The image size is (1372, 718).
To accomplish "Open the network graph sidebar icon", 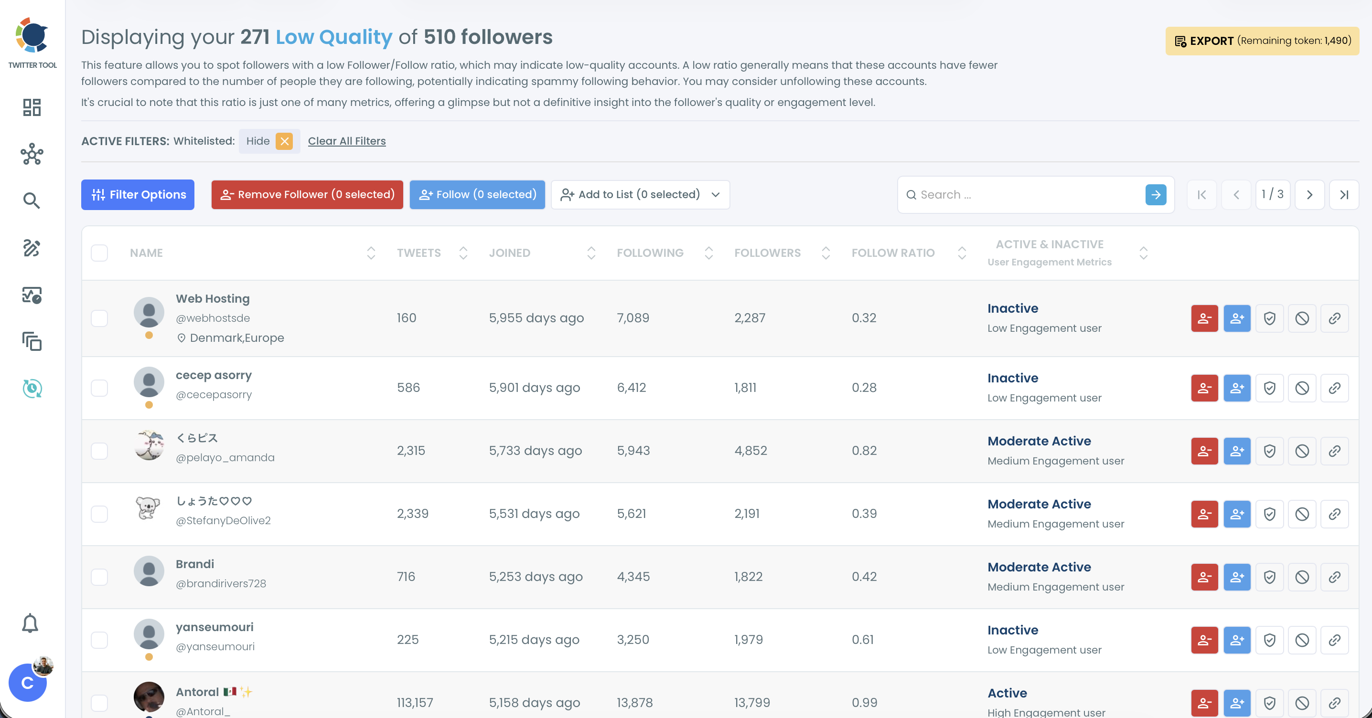I will click(32, 154).
